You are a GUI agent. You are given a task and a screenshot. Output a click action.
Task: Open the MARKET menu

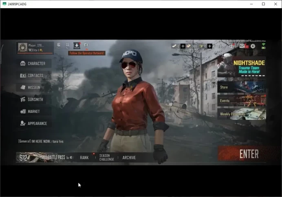pos(34,111)
